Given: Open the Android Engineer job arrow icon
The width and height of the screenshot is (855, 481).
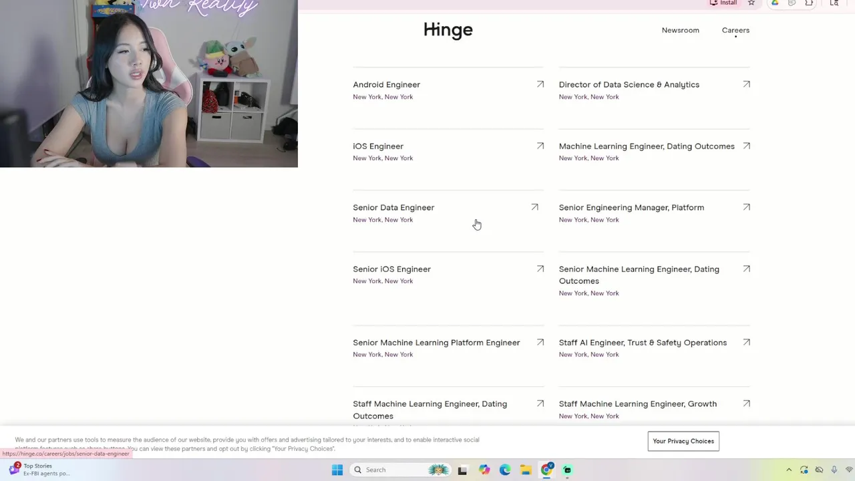Looking at the screenshot, I should tap(540, 84).
